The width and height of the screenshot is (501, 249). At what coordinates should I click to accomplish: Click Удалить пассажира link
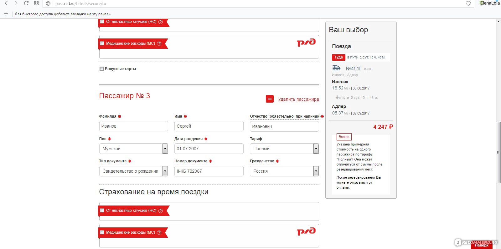pos(298,99)
